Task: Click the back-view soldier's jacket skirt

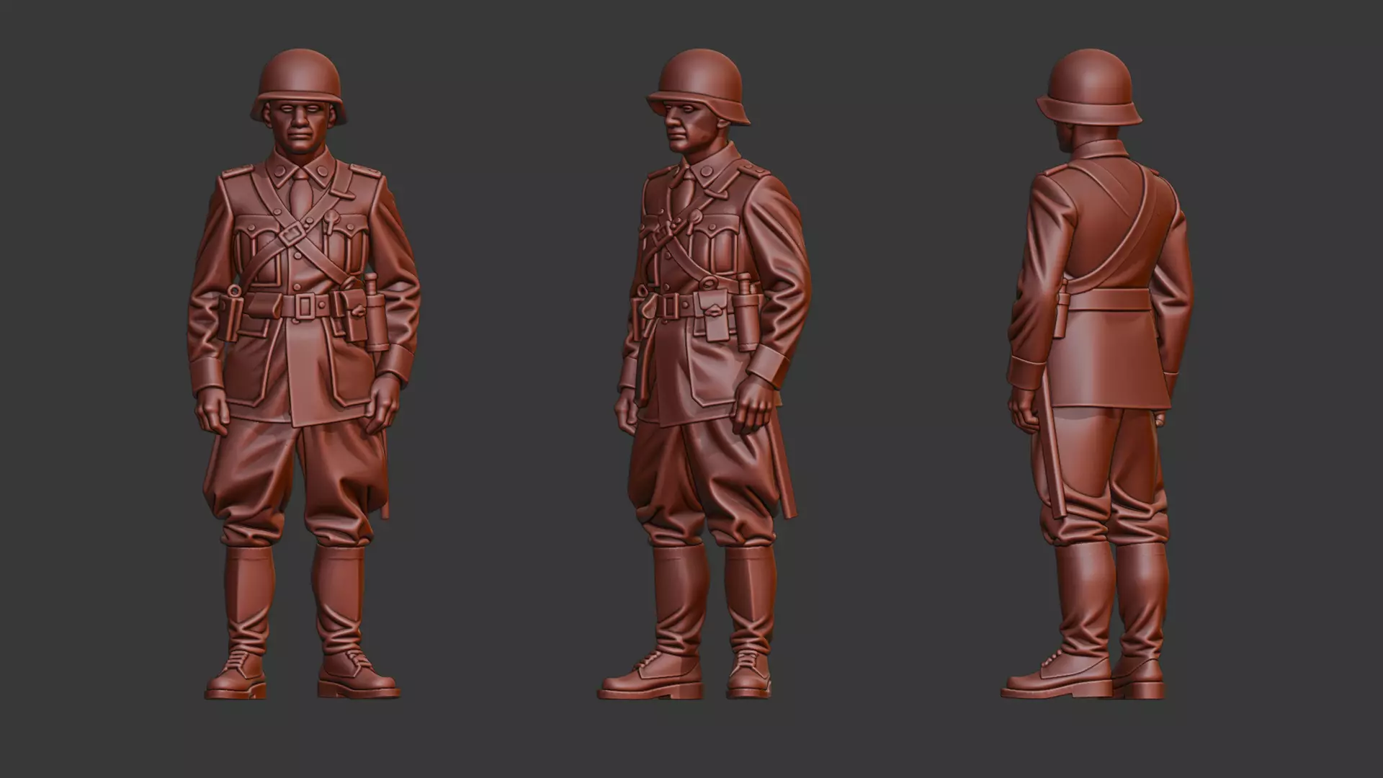Action: click(1109, 360)
